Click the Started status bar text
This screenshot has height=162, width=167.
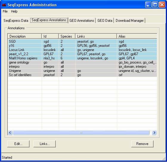pos(7,158)
